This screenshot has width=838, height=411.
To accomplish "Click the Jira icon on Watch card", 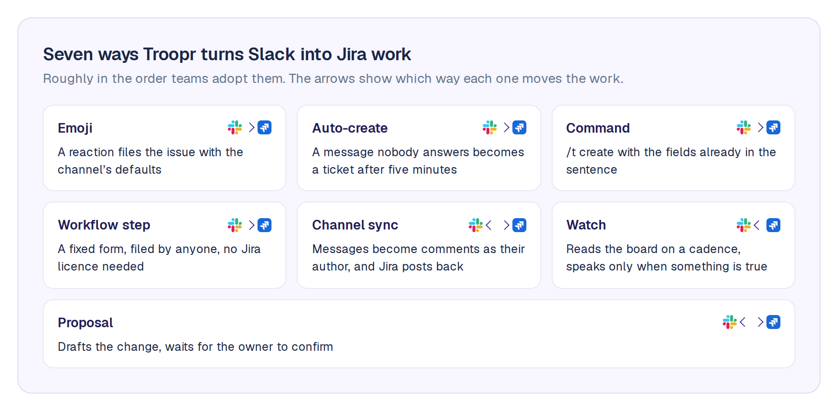I will [773, 225].
